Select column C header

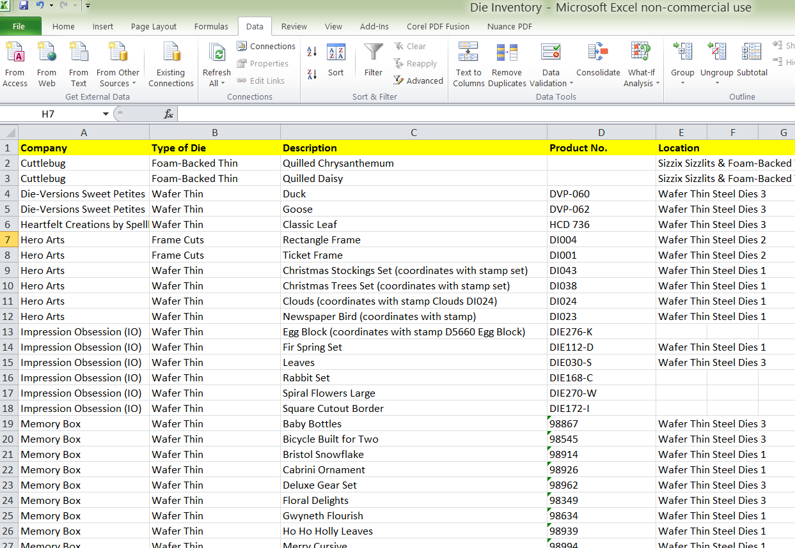413,132
